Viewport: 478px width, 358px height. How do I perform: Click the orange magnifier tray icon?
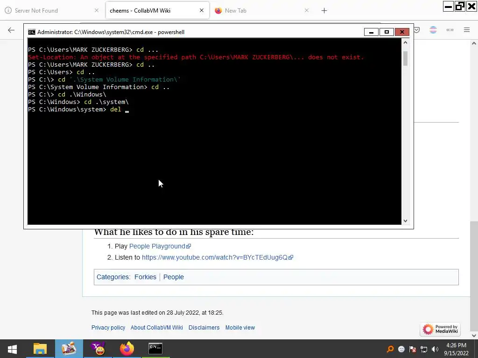(390, 349)
